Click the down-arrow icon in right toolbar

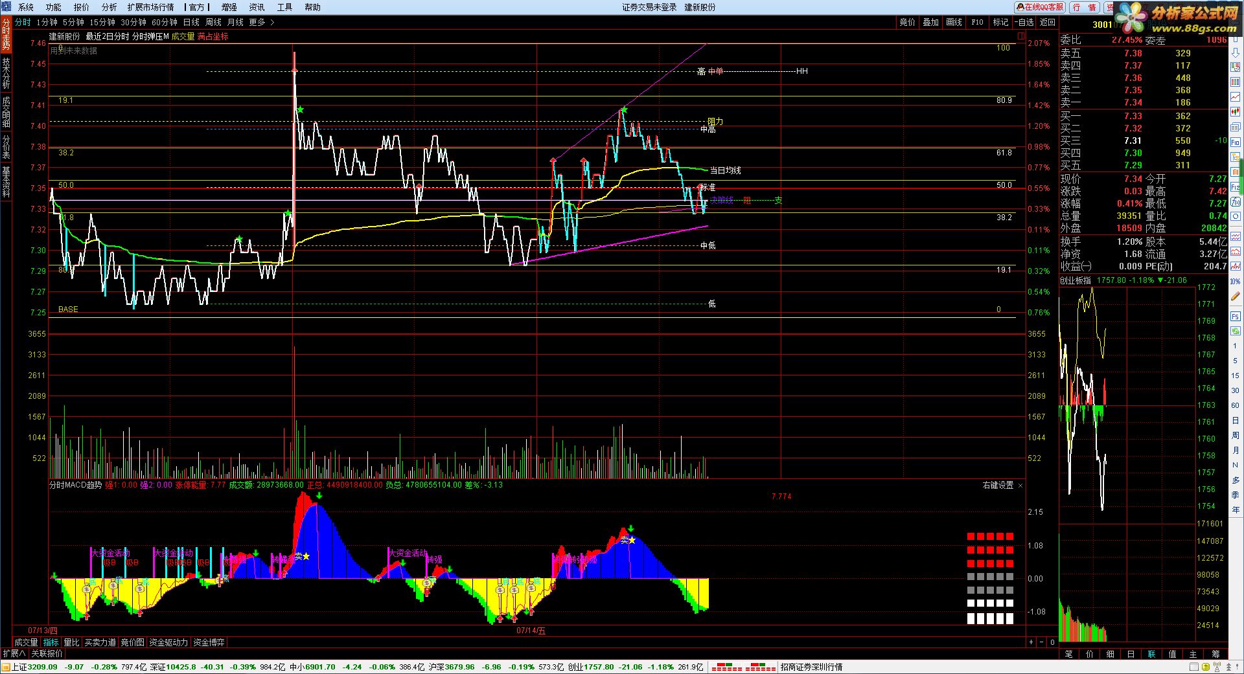(1236, 52)
